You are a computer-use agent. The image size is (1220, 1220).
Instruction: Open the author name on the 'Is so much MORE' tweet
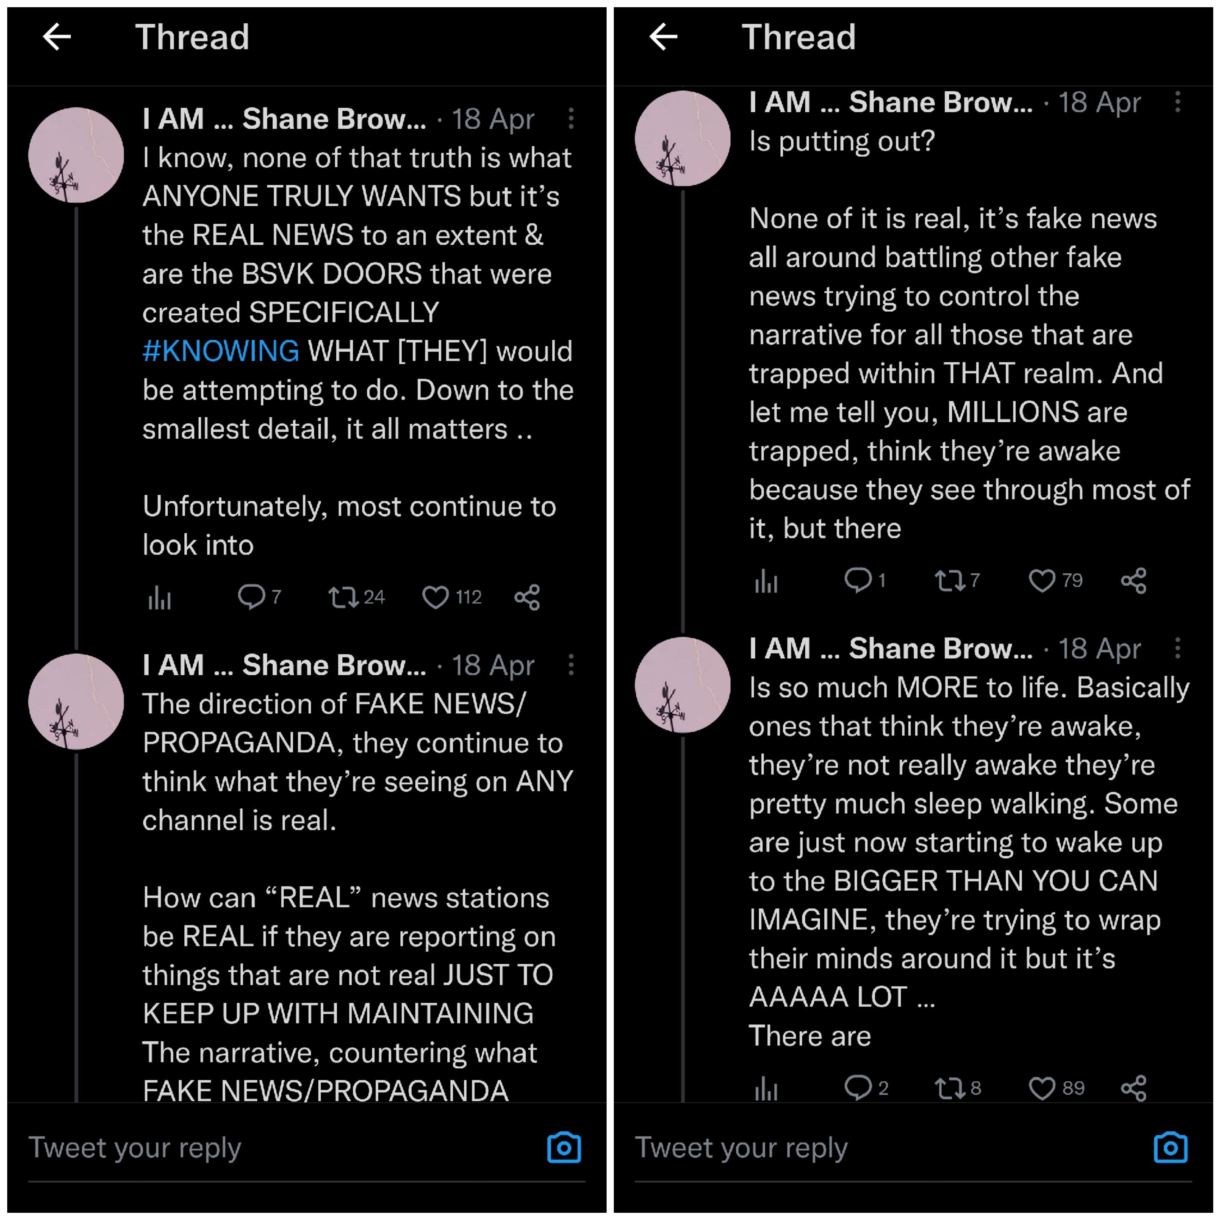coord(890,649)
